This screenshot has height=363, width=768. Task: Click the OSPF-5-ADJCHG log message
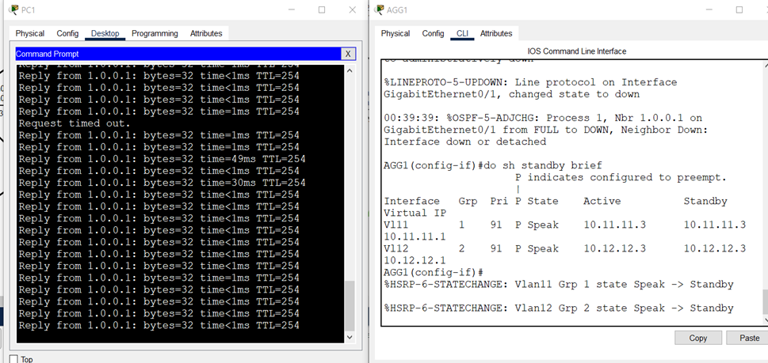point(546,130)
